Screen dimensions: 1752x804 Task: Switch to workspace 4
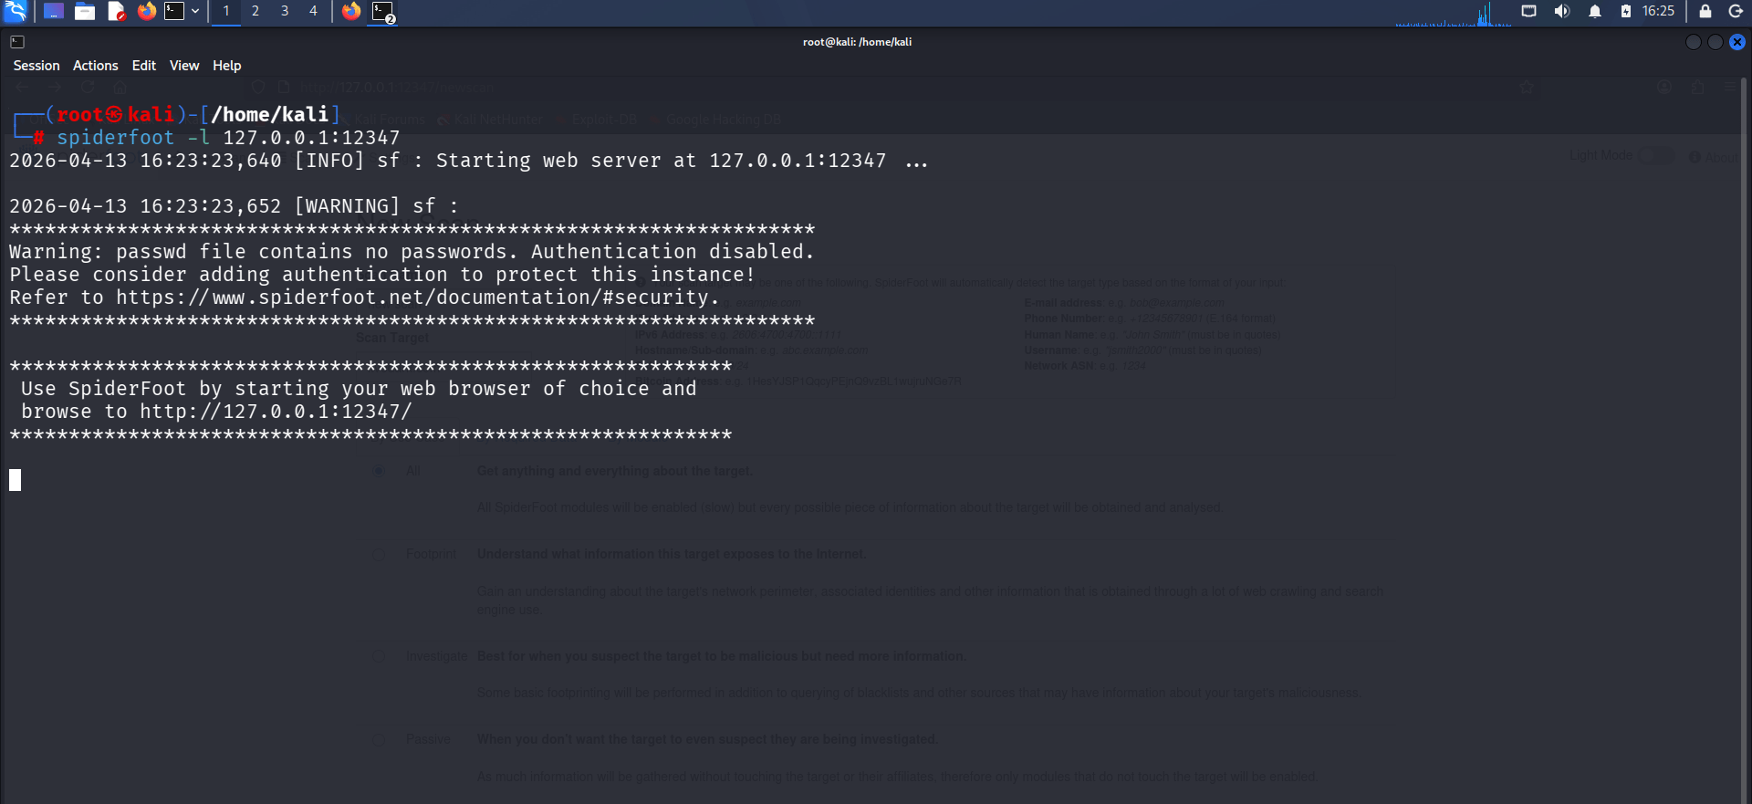point(313,11)
